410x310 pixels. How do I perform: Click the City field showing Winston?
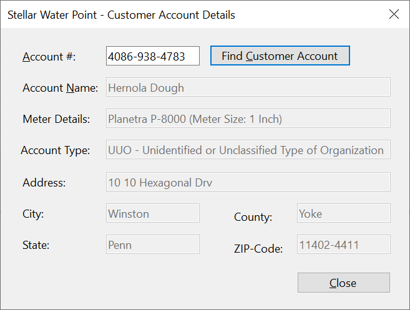153,213
